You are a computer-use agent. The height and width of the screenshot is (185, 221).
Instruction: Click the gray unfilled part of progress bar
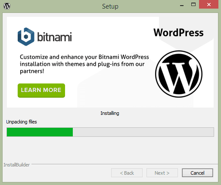coord(143,132)
